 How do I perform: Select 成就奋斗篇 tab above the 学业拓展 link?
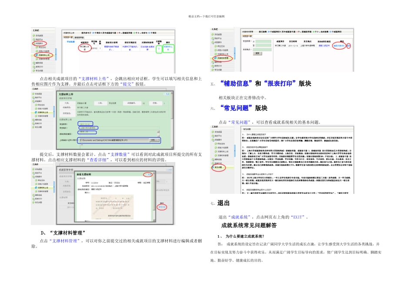68,37
